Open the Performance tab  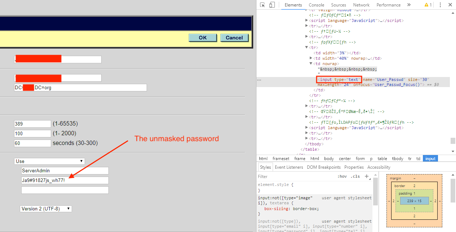tap(389, 5)
